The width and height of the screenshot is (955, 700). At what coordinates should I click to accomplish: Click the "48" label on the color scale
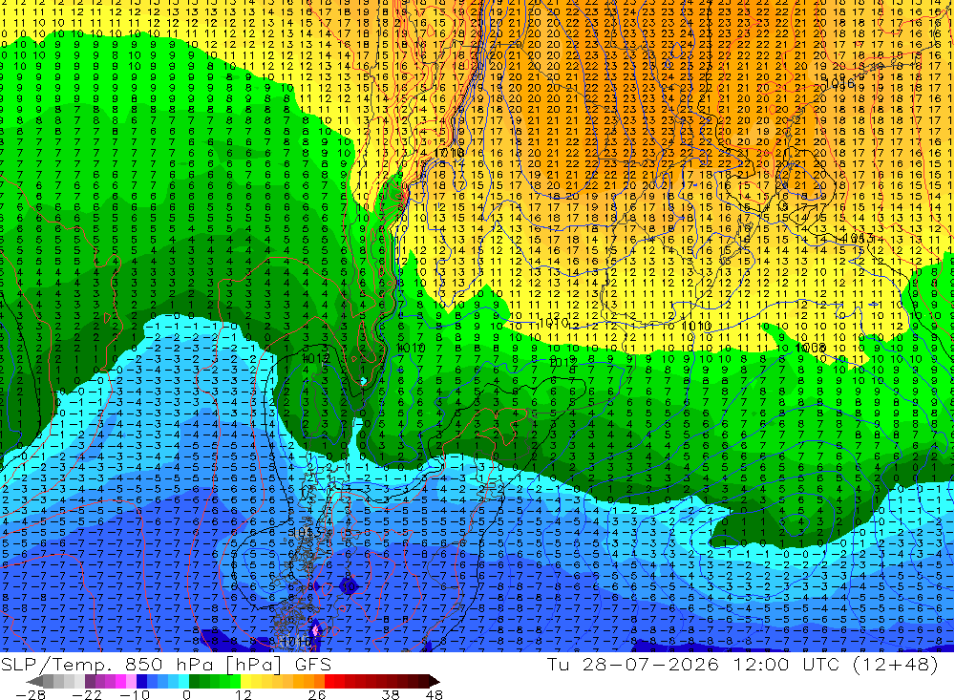pyautogui.click(x=435, y=694)
